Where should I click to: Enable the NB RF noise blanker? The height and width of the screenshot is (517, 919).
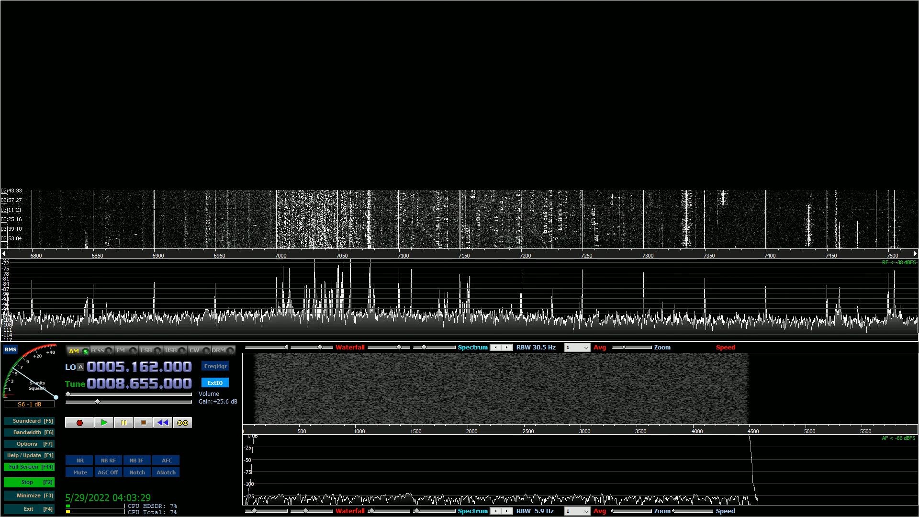click(x=108, y=460)
